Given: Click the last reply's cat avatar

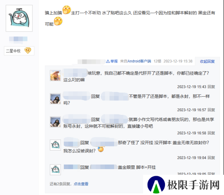Looking at the screenshot, I should point(55,170).
